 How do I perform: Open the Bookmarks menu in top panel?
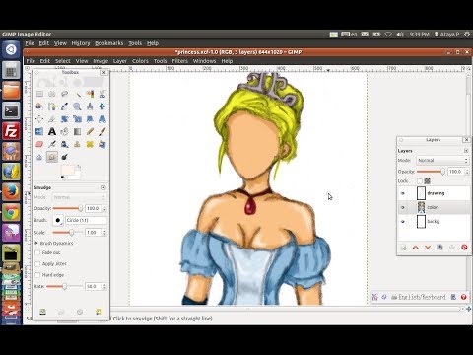coord(109,43)
